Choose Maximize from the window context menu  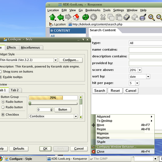click(125, 138)
